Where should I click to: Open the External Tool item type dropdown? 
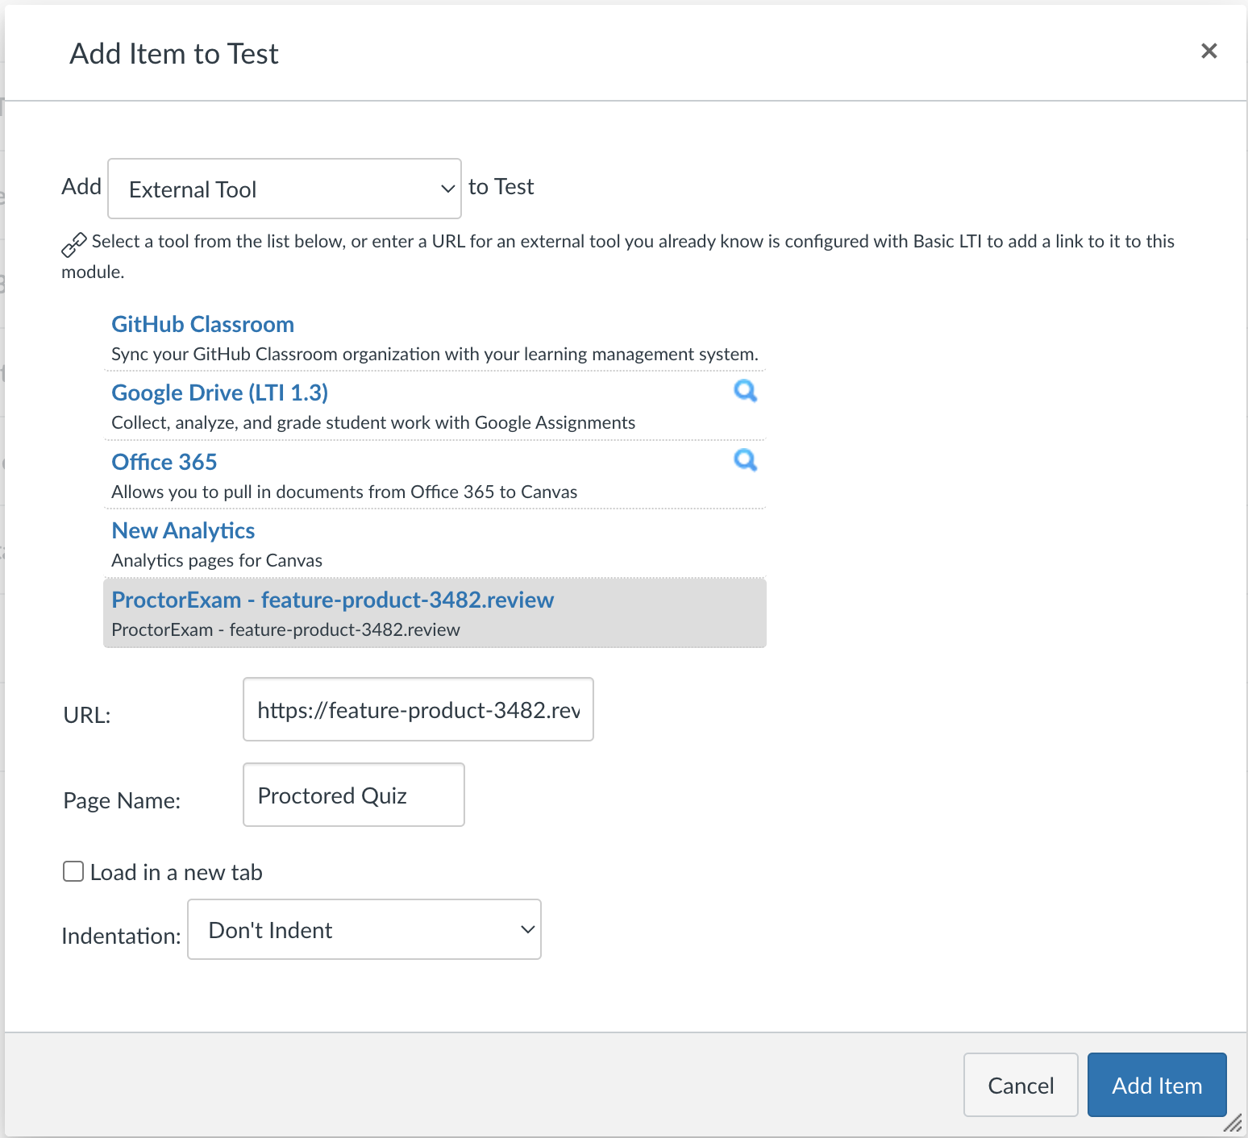(285, 189)
